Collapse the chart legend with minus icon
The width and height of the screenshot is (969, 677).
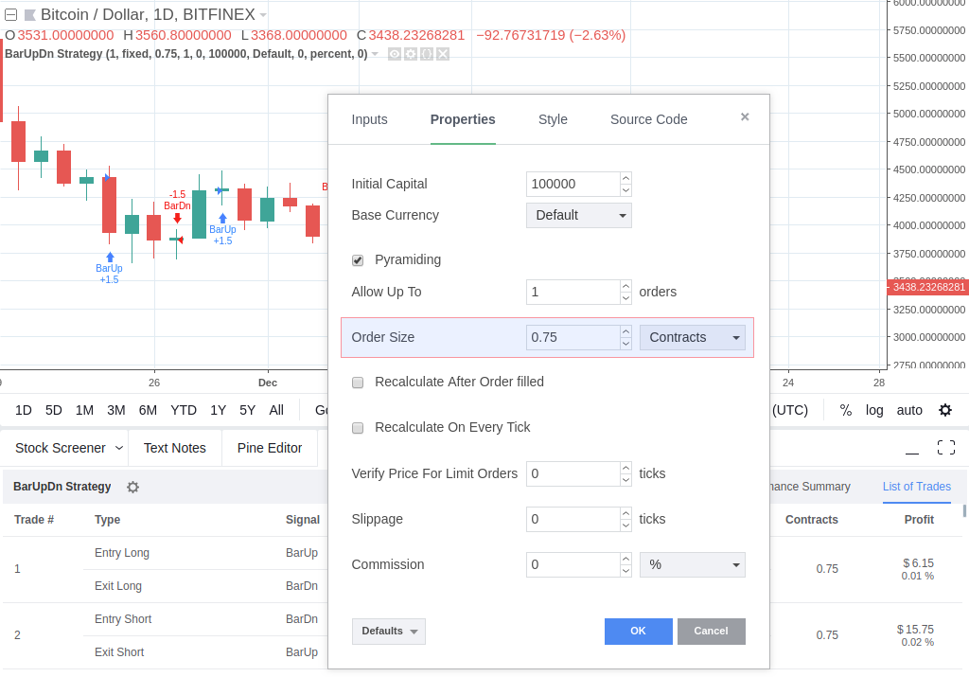pyautogui.click(x=10, y=15)
